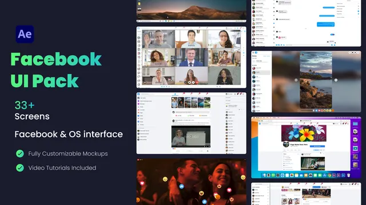The image size is (366, 205).
Task: Open the App Store in the macOS dock
Action: pos(324,175)
